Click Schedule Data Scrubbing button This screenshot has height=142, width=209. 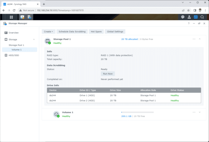[72, 31]
